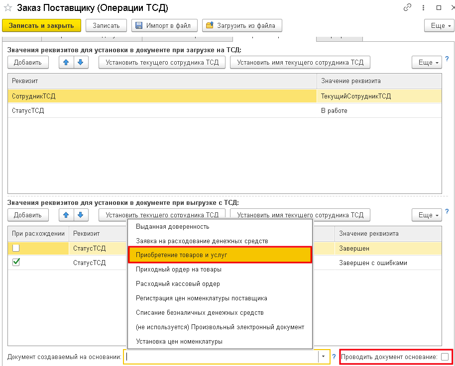Viewport: 455px width, 366px height.
Task: Select the В работе value cell
Action: (x=379, y=110)
